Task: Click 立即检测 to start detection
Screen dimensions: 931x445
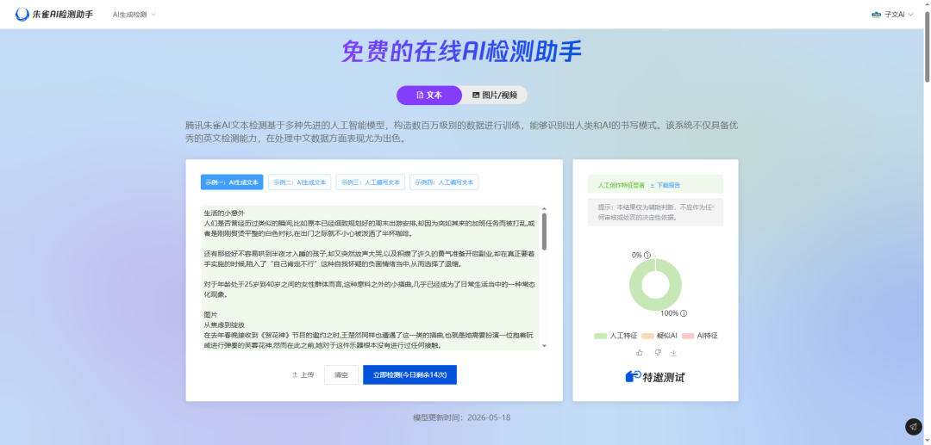Action: 409,375
